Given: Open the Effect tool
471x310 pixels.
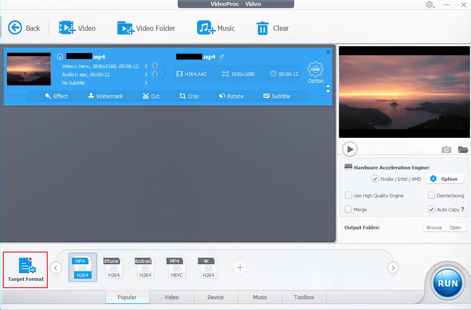Looking at the screenshot, I should [56, 96].
